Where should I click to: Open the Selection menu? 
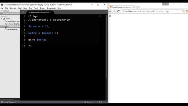[13, 8]
